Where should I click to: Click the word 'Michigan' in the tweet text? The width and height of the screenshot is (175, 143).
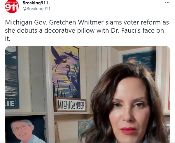[x=19, y=22]
